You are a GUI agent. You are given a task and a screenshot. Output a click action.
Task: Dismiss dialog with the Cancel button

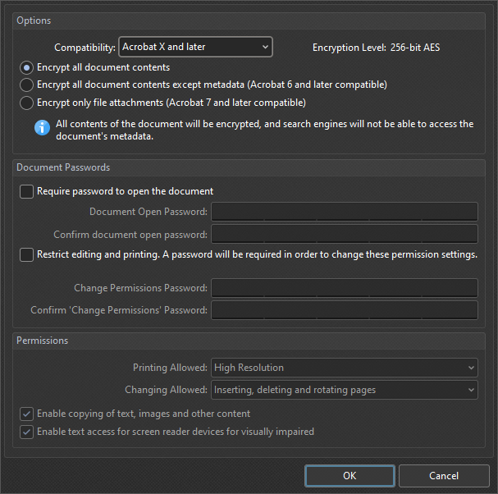(444, 476)
